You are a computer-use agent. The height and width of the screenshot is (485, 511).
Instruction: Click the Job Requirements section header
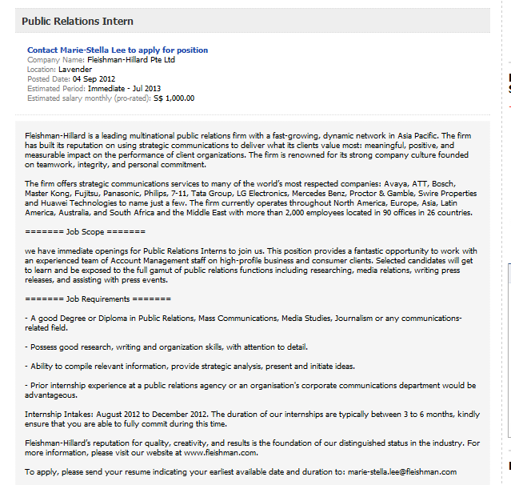tap(98, 299)
